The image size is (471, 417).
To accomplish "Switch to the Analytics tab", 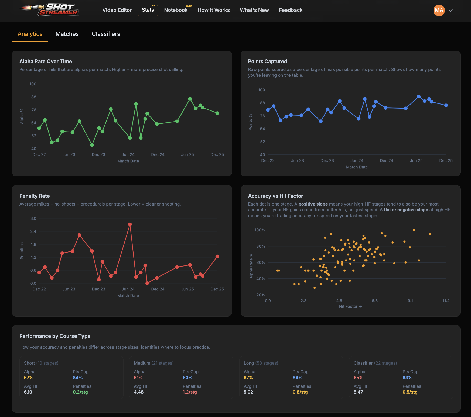I will pos(30,34).
